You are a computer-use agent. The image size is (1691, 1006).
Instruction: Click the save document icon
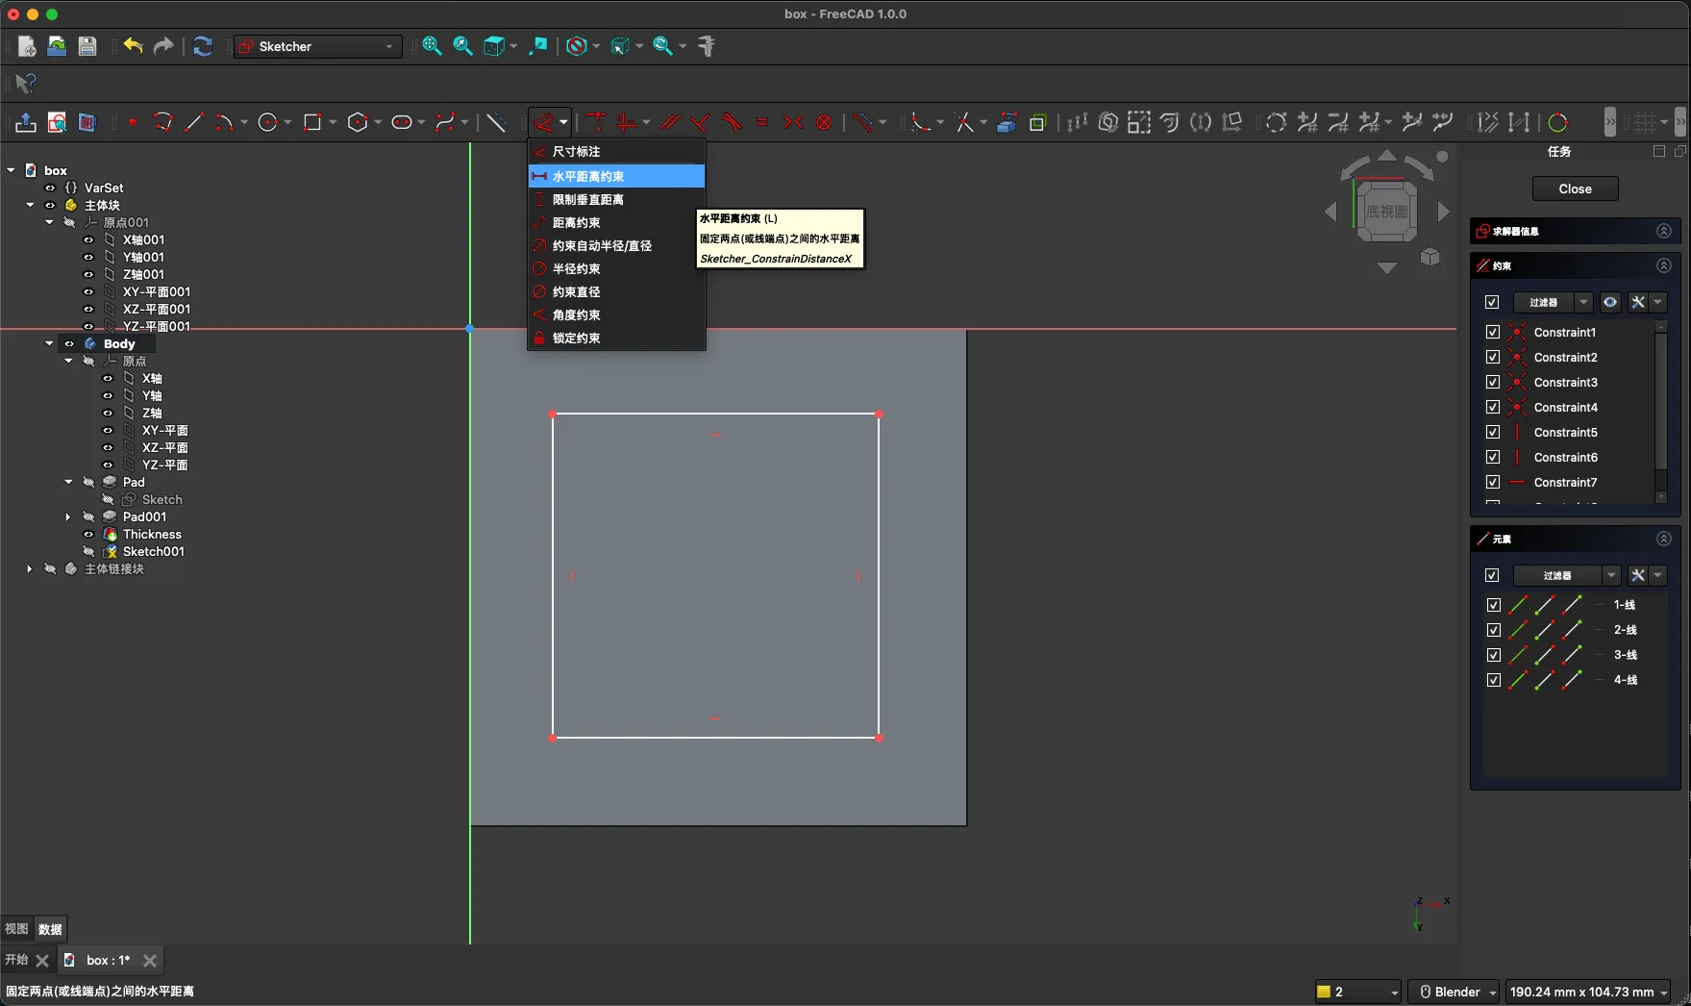click(87, 46)
